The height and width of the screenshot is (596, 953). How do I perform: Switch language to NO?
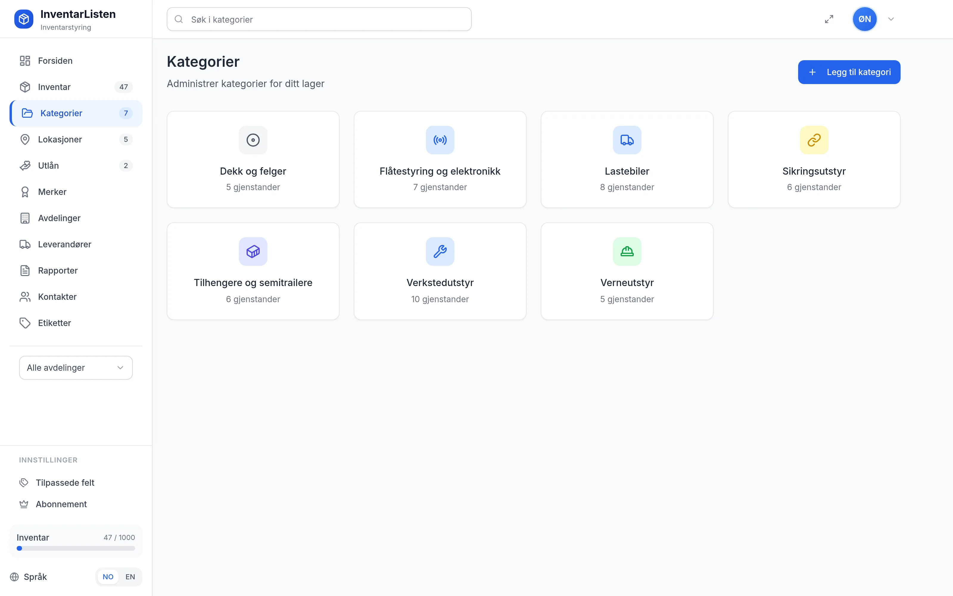tap(108, 577)
